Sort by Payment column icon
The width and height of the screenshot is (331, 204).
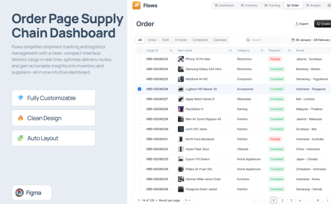pyautogui.click(x=289, y=50)
